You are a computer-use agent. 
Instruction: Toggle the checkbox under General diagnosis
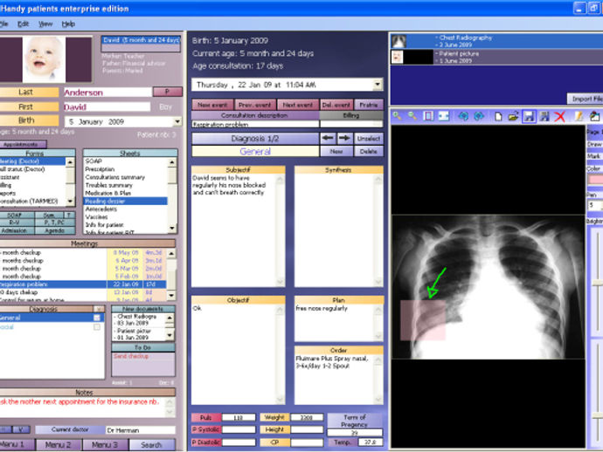pyautogui.click(x=97, y=327)
